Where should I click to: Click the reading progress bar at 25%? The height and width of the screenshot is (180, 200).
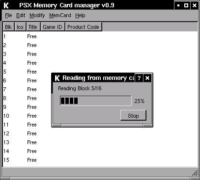pos(96,101)
